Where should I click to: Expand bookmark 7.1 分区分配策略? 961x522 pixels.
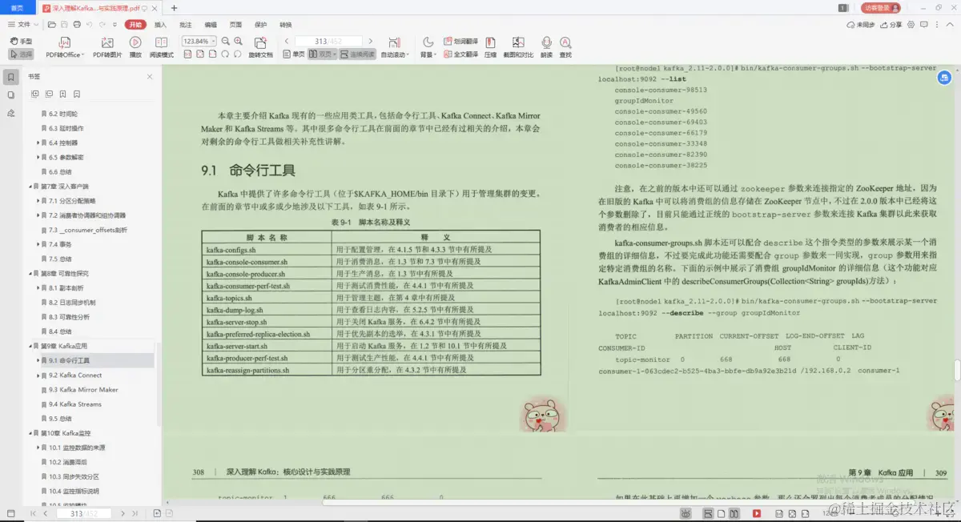coord(38,201)
